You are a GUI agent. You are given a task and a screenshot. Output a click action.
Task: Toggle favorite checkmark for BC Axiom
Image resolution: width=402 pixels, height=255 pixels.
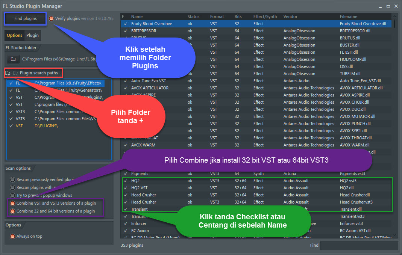(x=125, y=231)
